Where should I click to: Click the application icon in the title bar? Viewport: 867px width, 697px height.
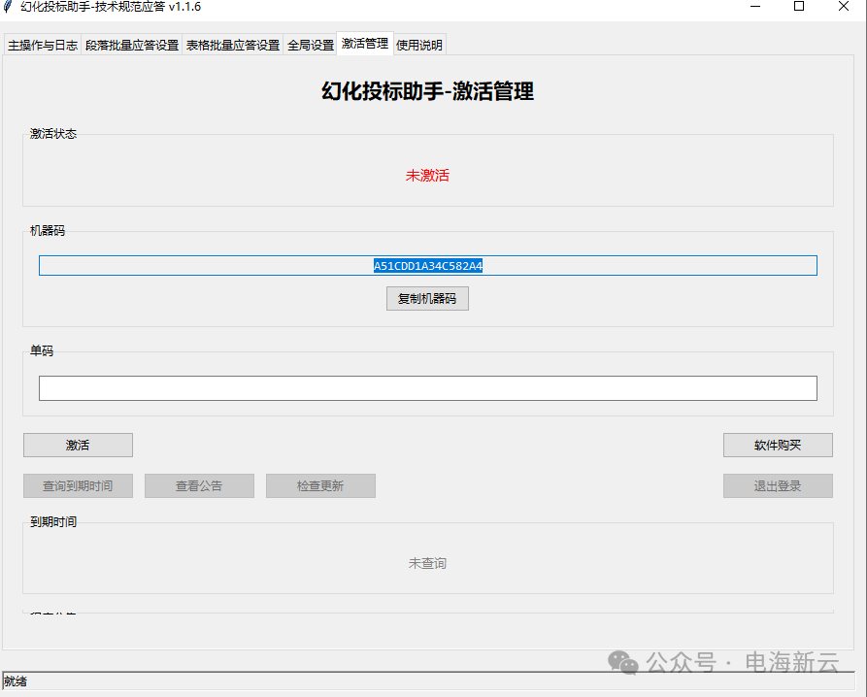[x=12, y=8]
